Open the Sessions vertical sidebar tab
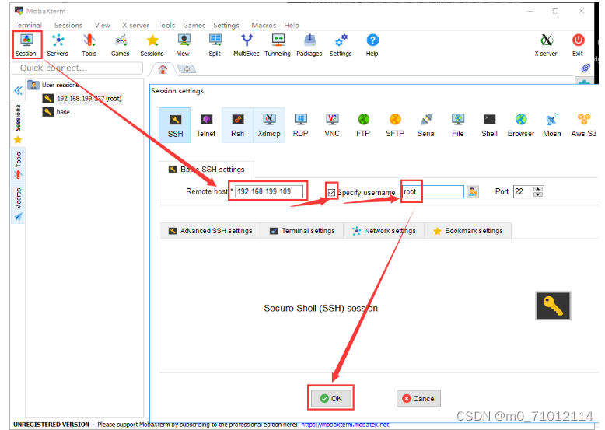The image size is (605, 430). click(18, 124)
